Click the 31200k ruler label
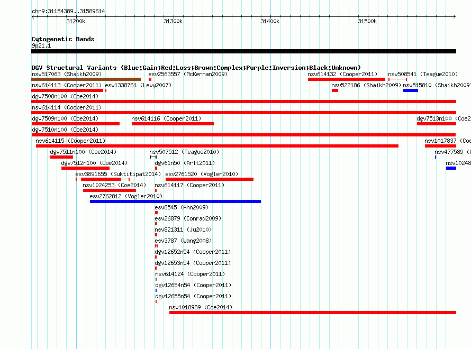This screenshot has height=349, width=471. (76, 21)
